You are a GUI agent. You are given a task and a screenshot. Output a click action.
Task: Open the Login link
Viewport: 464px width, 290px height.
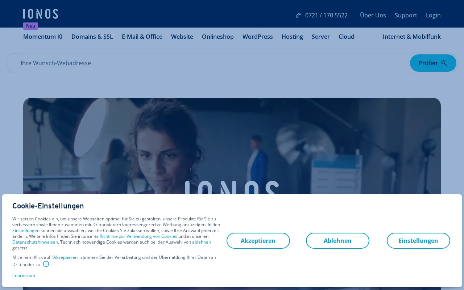(x=433, y=15)
